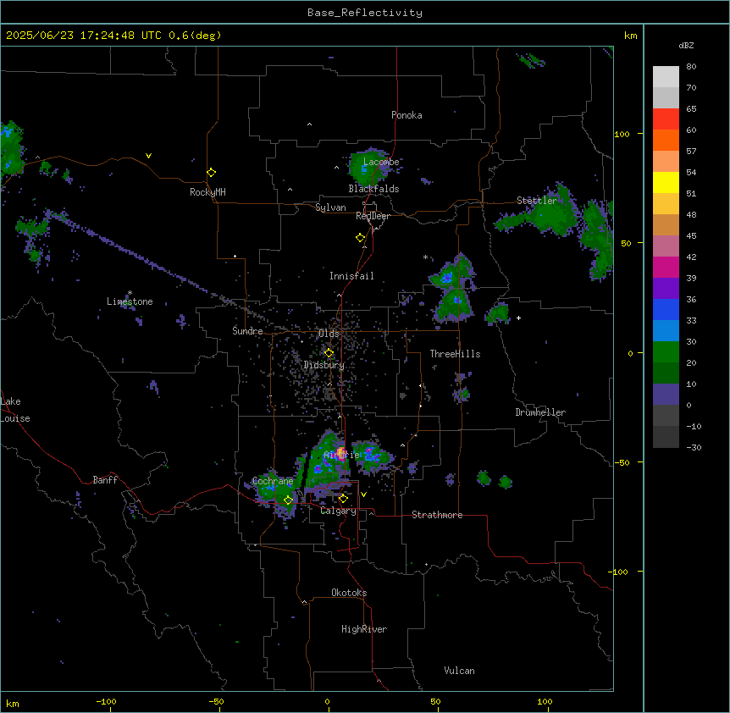Select the green radar echo over Lacombe
The width and height of the screenshot is (730, 713).
point(369,168)
